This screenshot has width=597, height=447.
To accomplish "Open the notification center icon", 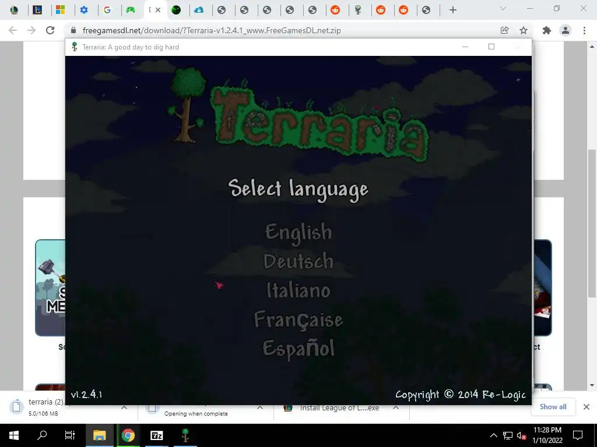I will pyautogui.click(x=578, y=435).
